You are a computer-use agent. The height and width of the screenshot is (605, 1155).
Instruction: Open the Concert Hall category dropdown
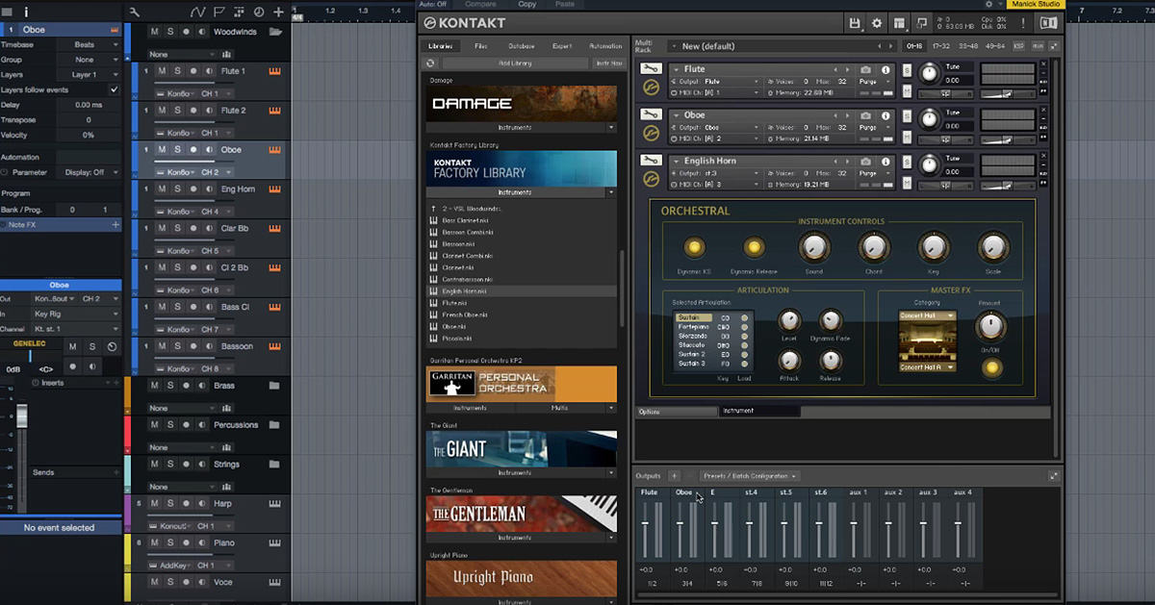927,315
